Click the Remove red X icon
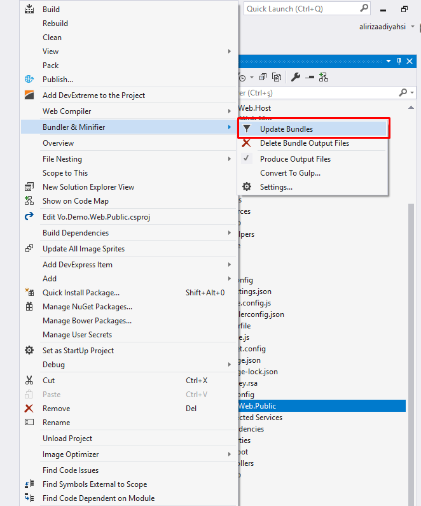421x506 pixels. tap(29, 408)
